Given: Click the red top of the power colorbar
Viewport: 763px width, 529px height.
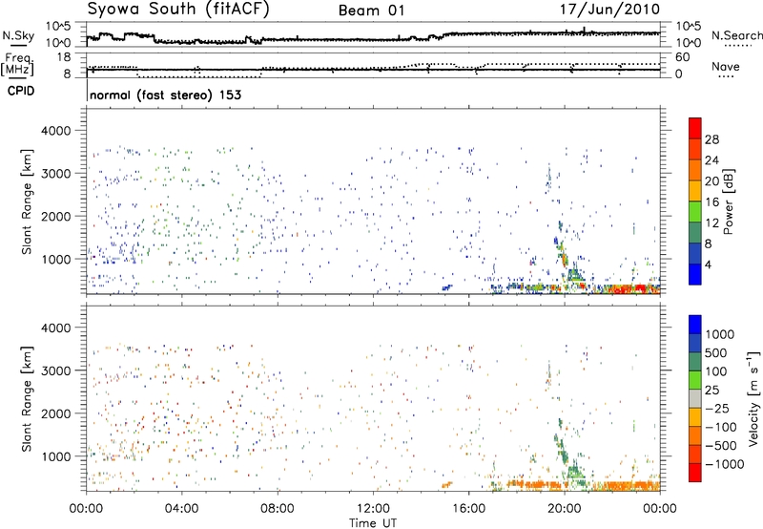Looking at the screenshot, I should [x=695, y=128].
